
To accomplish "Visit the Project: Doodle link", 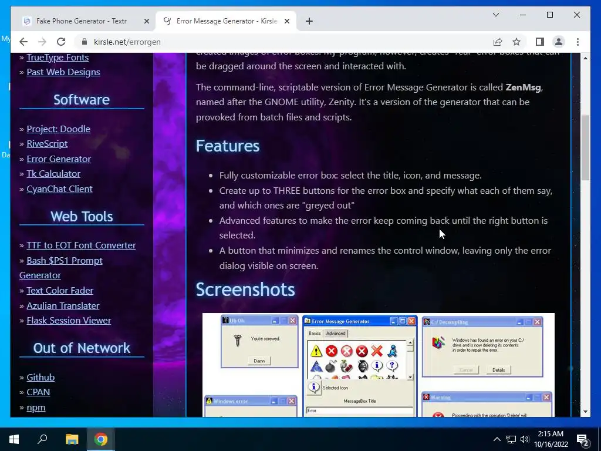I will pos(58,129).
